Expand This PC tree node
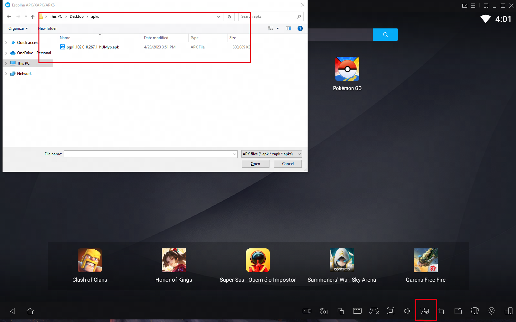Image resolution: width=516 pixels, height=322 pixels. click(x=6, y=63)
